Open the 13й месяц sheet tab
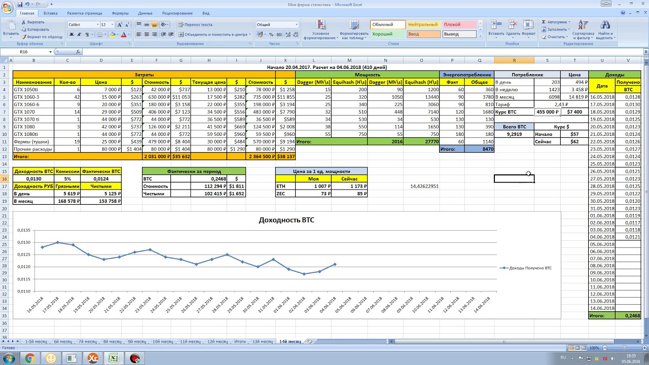Image resolution: width=649 pixels, height=365 pixels. [262, 342]
